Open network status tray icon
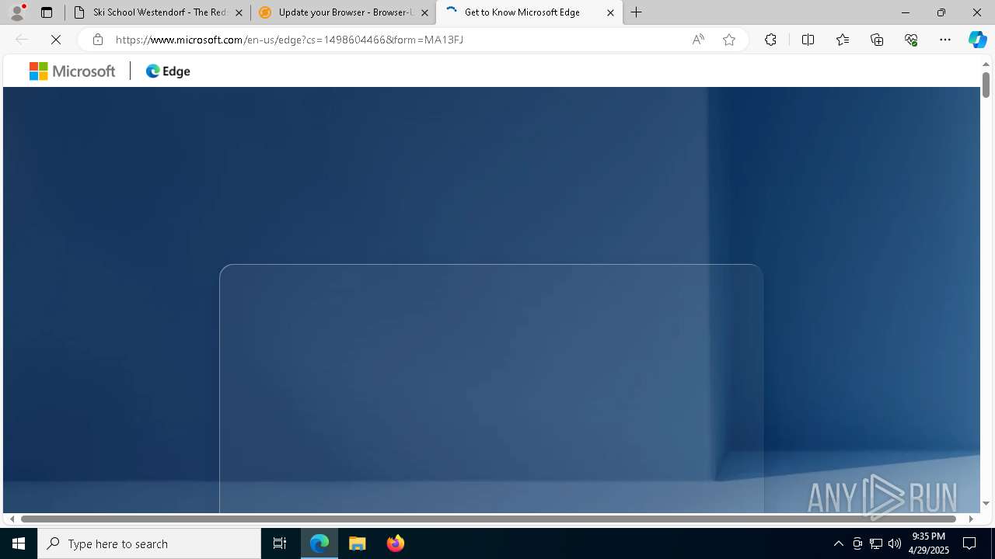Viewport: 995px width, 559px height. pyautogui.click(x=876, y=543)
